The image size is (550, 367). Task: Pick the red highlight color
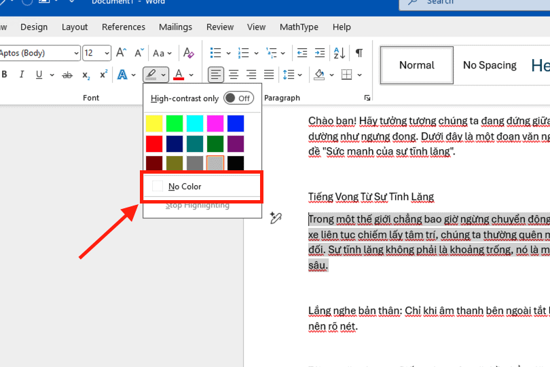click(154, 144)
